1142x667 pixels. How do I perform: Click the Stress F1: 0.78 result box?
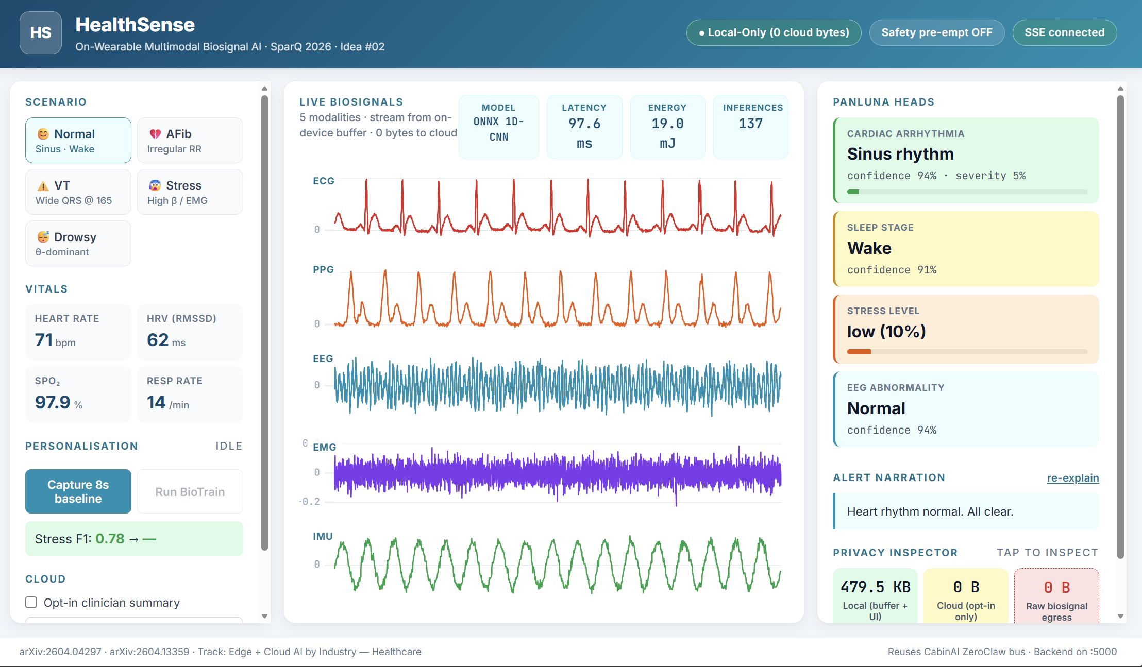[x=134, y=539]
